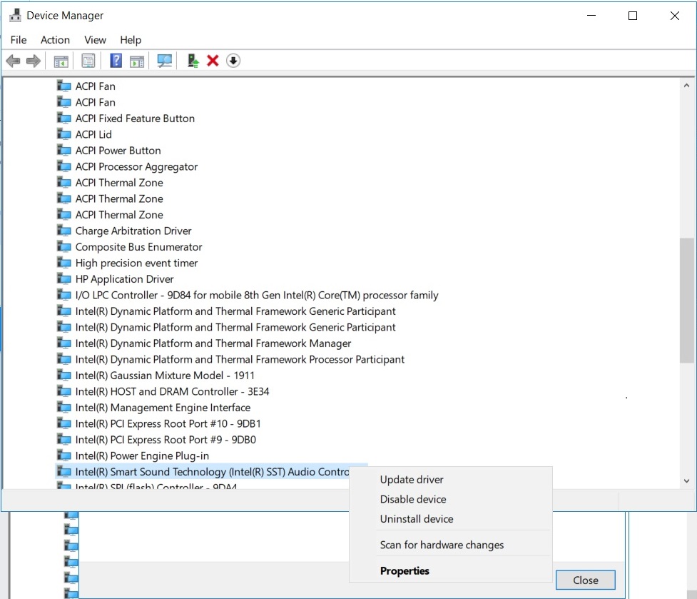Click icon next to ACPI Lid
Image resolution: width=697 pixels, height=599 pixels.
[64, 134]
